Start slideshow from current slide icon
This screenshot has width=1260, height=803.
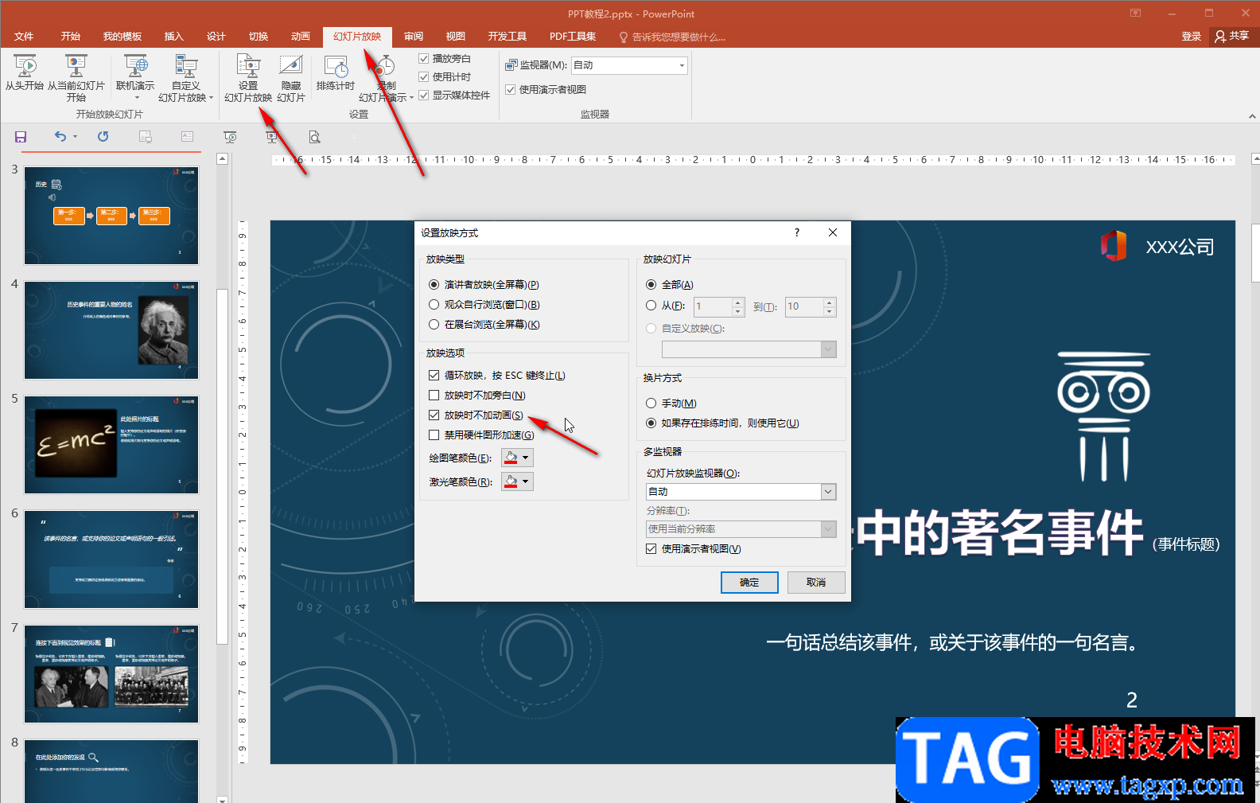coord(76,78)
